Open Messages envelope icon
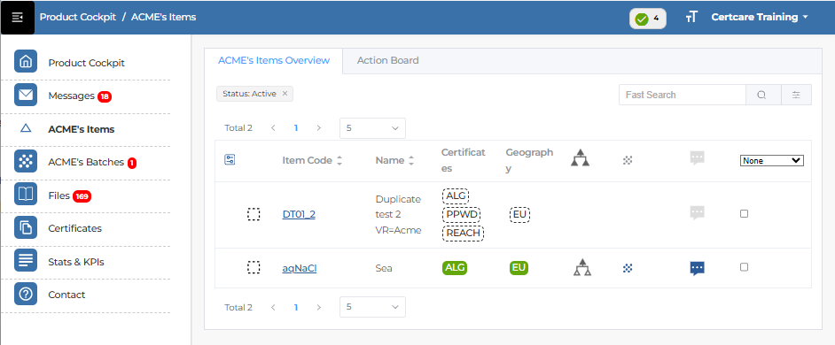This screenshot has height=345, width=835. point(26,96)
